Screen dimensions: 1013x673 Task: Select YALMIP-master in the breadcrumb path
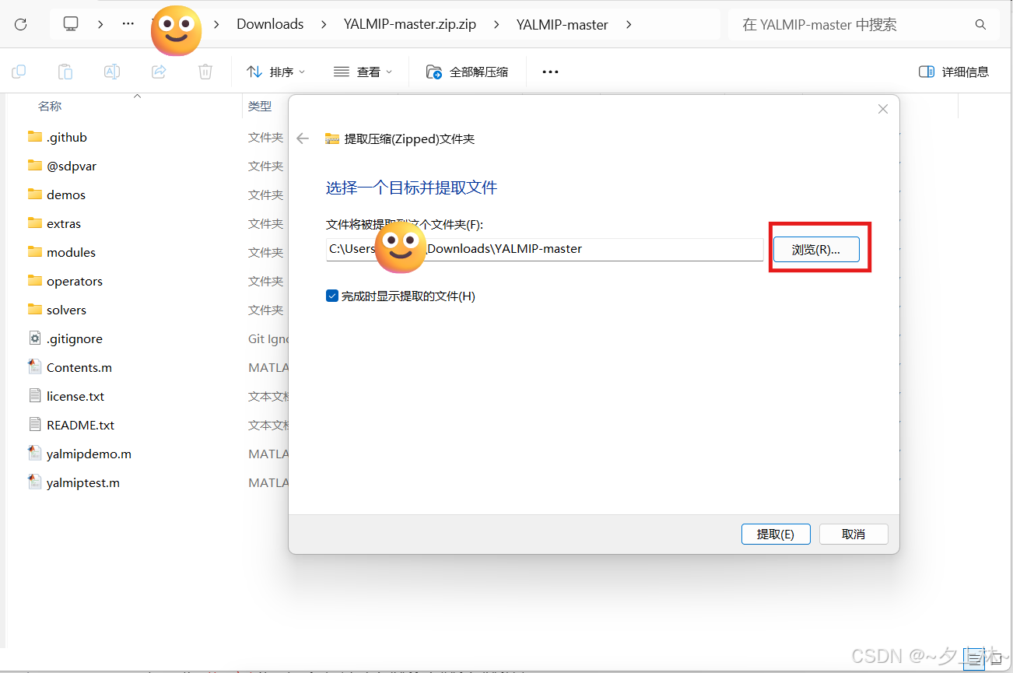(562, 24)
